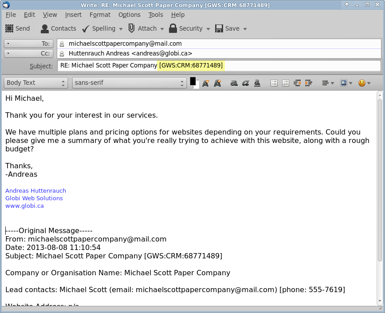385x313 pixels.
Task: Click the line "Thank you for your interest in our services."
Action: tap(82, 115)
